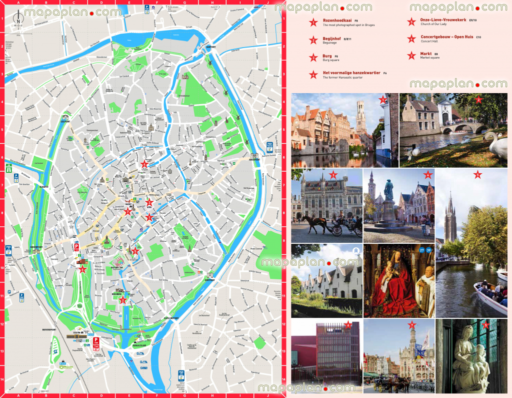Click the Madonna painting photo
Image resolution: width=512 pixels, height=398 pixels.
pos(398,280)
